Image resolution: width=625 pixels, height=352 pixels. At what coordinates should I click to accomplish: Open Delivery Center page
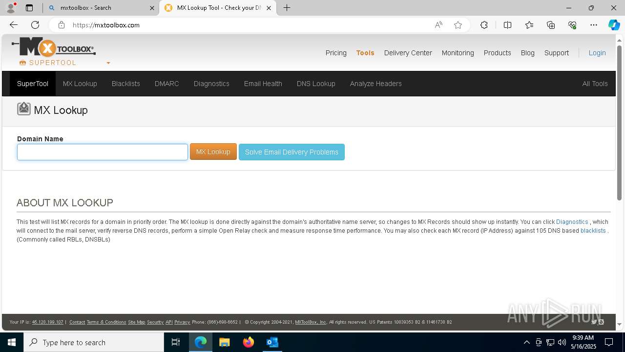[x=408, y=53]
